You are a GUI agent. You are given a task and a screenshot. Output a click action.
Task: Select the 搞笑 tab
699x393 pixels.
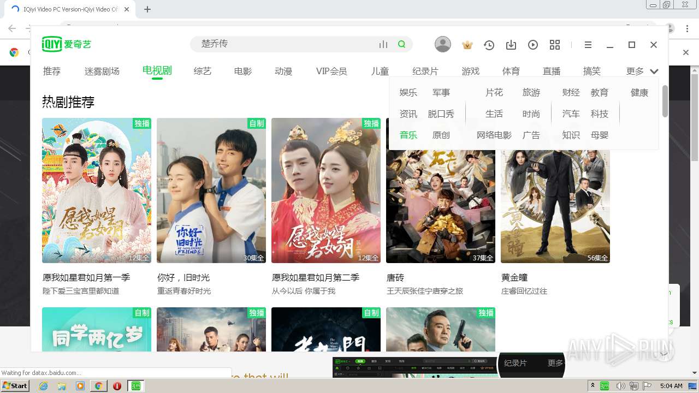tap(592, 71)
